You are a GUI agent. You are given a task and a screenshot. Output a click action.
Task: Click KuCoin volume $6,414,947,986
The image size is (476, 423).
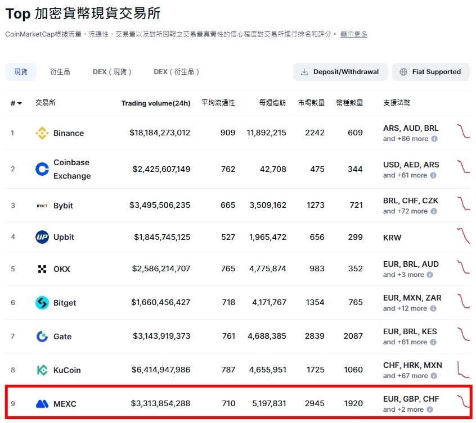click(160, 370)
